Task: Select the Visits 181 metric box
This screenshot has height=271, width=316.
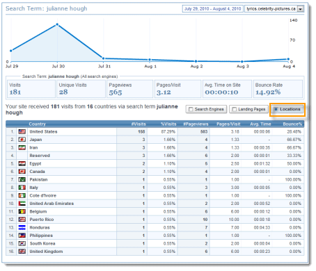Action: (31, 89)
